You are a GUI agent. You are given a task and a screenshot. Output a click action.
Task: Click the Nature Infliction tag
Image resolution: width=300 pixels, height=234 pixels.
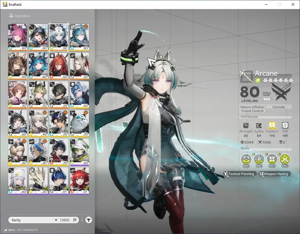tap(252, 107)
